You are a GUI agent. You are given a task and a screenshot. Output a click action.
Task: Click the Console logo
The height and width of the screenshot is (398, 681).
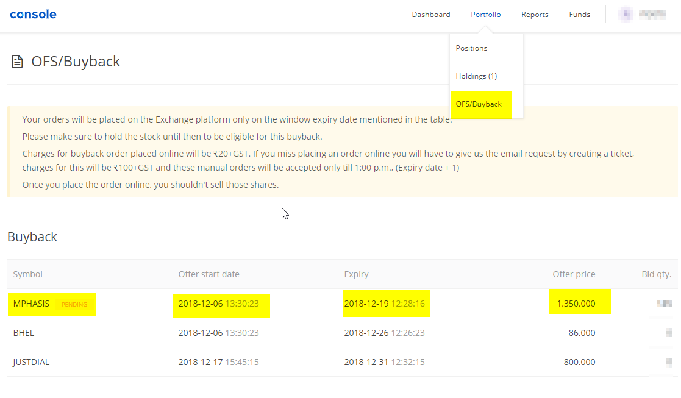33,14
